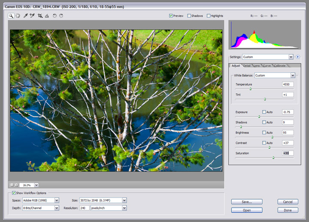Viewport: 309px width, 222px height.
Task: Turn on Auto for Exposure
Action: (x=264, y=112)
